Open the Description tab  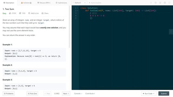tap(9, 3)
